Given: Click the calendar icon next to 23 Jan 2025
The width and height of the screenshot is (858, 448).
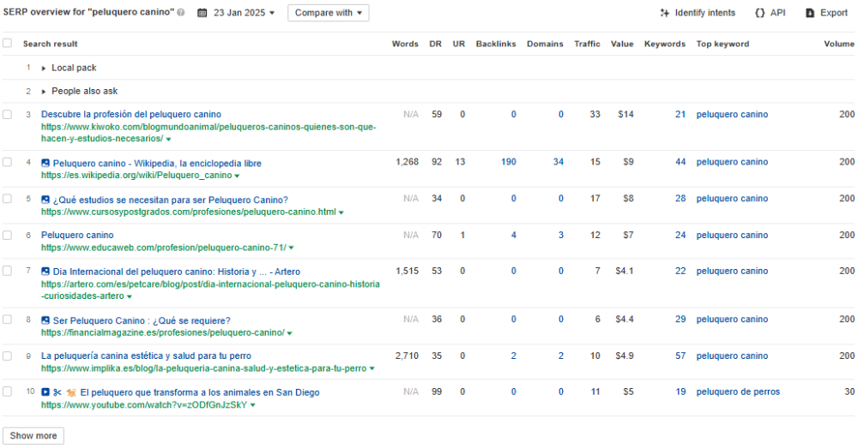Looking at the screenshot, I should click(202, 13).
